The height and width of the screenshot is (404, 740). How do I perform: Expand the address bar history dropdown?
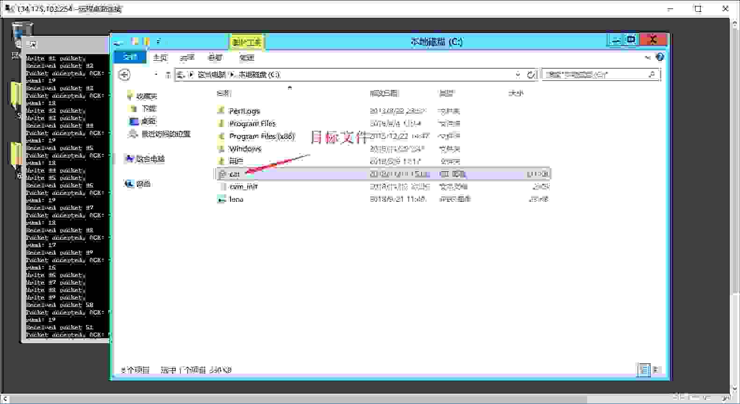click(x=518, y=74)
